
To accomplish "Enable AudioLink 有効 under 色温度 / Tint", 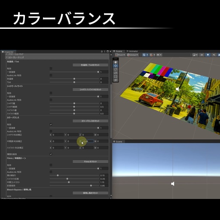I will 51,75.
